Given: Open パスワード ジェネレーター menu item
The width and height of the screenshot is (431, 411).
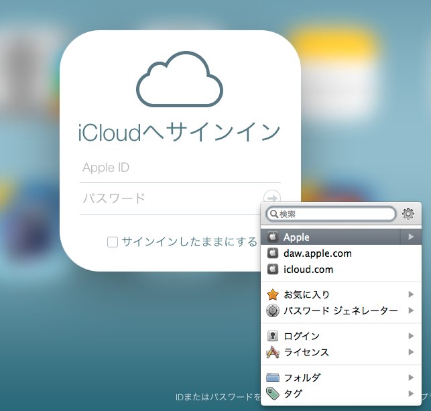Looking at the screenshot, I should tap(341, 310).
